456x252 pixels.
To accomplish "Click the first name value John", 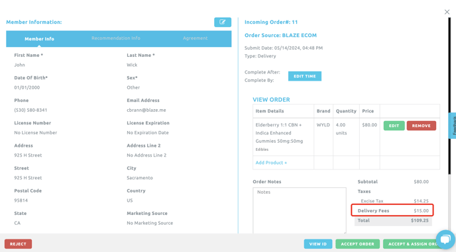I will (x=19, y=65).
